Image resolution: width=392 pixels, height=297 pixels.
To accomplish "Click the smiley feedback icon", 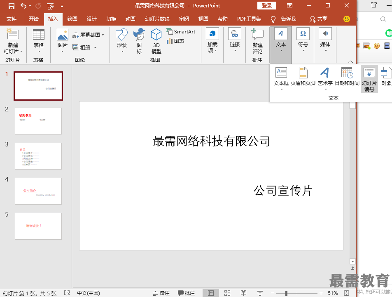I will (347, 19).
